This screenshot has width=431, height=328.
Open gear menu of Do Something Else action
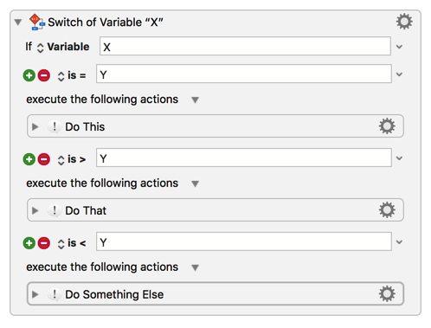coord(387,294)
